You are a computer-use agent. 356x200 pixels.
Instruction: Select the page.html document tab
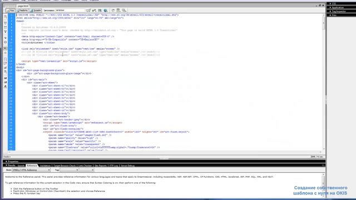[x=23, y=6]
